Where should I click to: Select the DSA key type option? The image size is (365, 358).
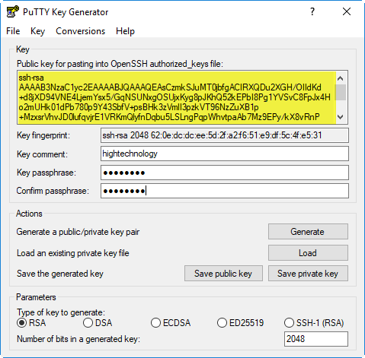88,323
